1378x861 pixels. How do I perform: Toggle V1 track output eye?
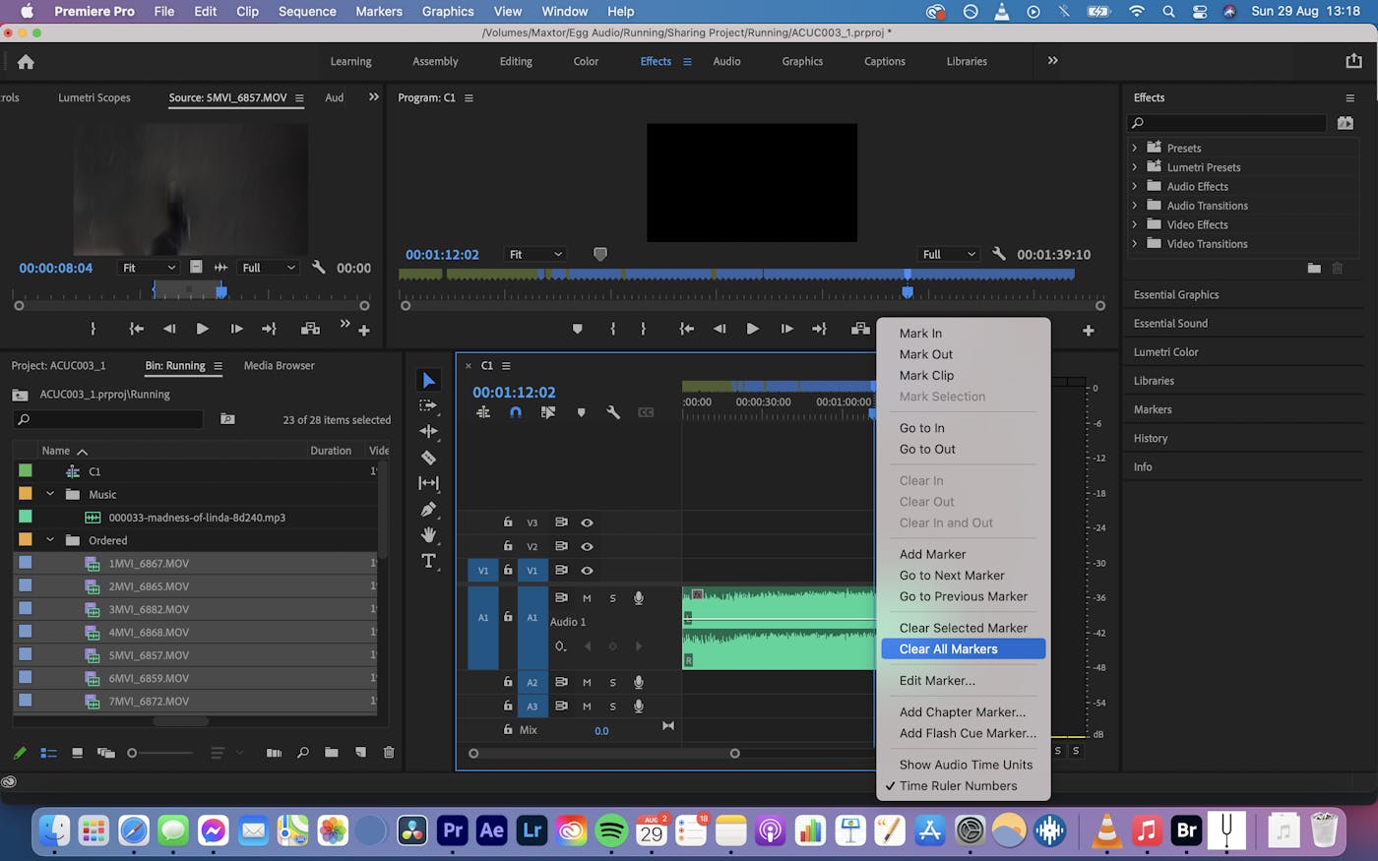[587, 570]
